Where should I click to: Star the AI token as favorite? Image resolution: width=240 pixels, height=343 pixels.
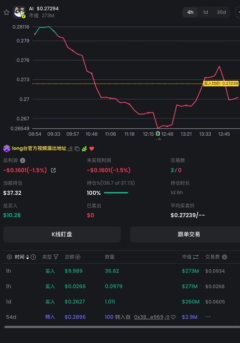click(7, 12)
